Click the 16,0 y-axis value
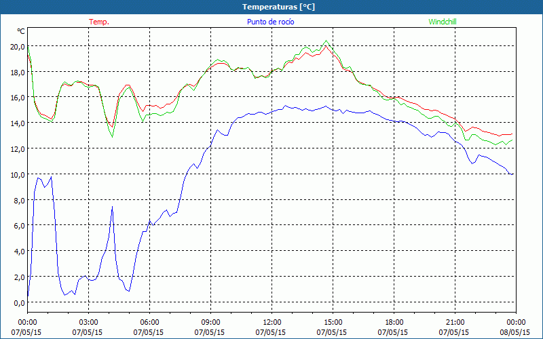This screenshot has height=339, width=543. pos(17,98)
